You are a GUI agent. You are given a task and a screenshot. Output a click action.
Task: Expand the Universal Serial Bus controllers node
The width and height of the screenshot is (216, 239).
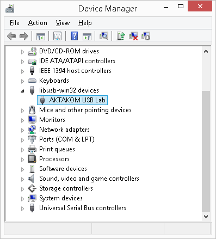click(x=22, y=209)
